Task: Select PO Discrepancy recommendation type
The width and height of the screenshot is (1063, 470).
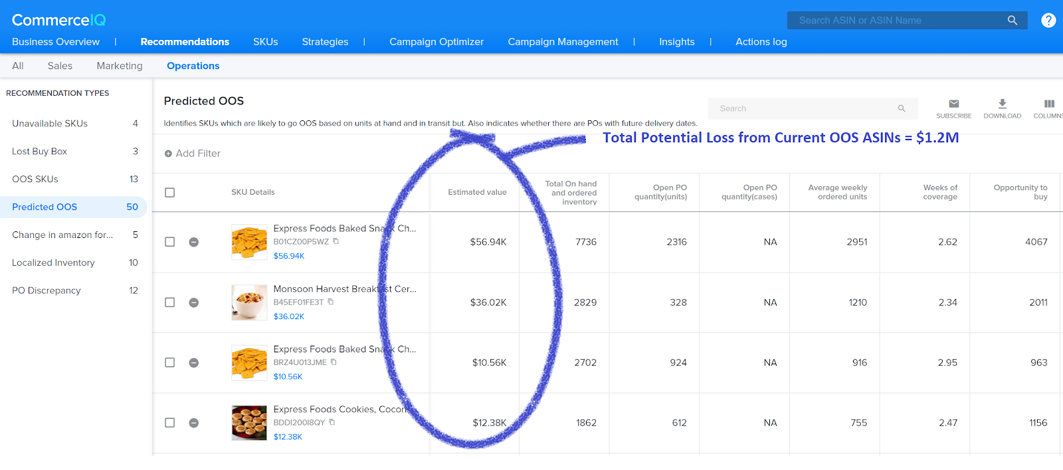Action: tap(74, 291)
